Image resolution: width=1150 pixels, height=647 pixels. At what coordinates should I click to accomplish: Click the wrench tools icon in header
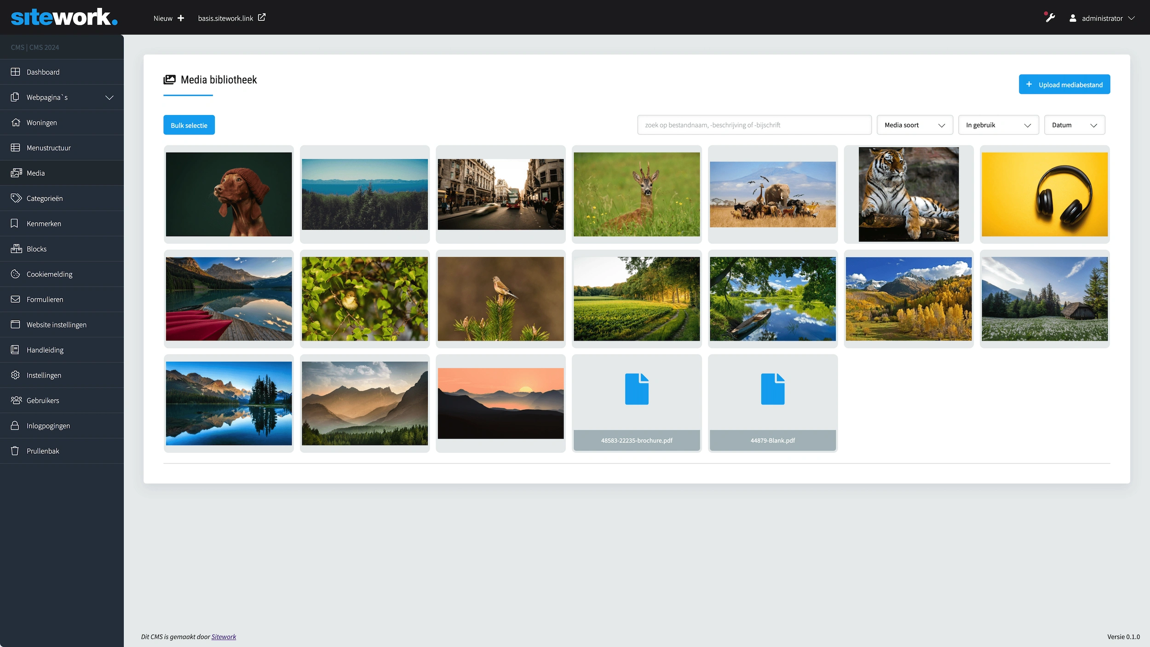[1050, 18]
